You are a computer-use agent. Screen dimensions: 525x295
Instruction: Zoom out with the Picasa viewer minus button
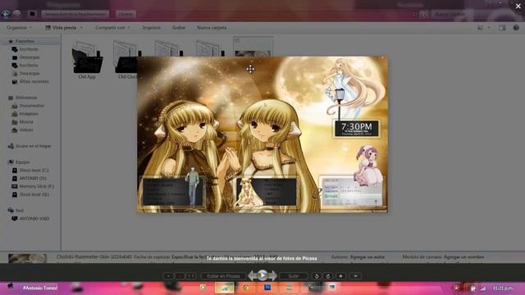tap(180, 276)
